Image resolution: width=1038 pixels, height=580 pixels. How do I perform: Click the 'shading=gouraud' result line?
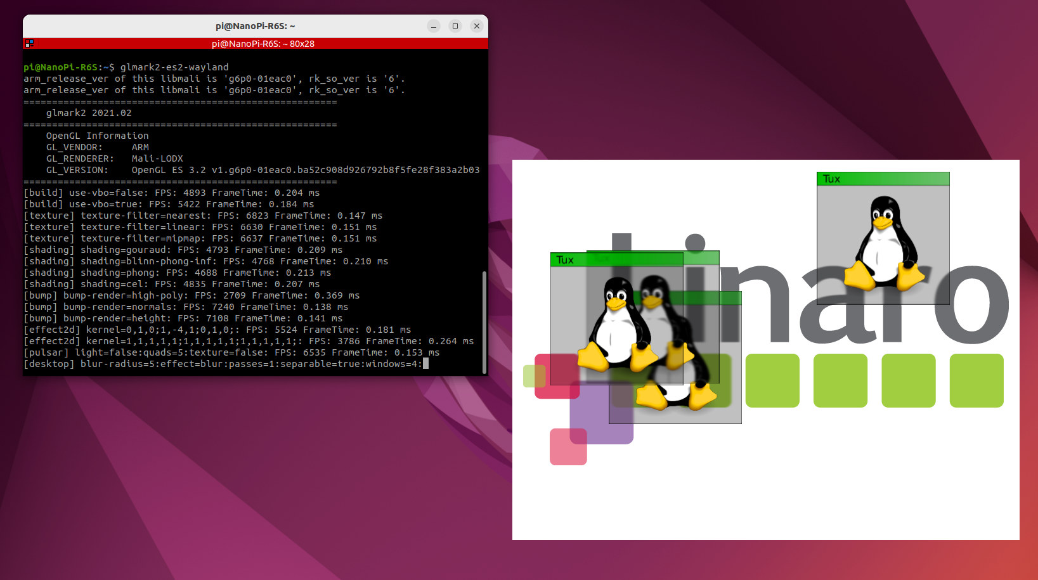tap(183, 250)
